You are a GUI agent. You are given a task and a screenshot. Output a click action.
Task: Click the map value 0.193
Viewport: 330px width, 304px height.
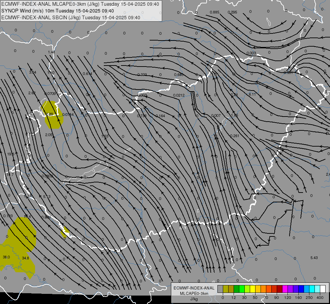[x=8, y=216]
